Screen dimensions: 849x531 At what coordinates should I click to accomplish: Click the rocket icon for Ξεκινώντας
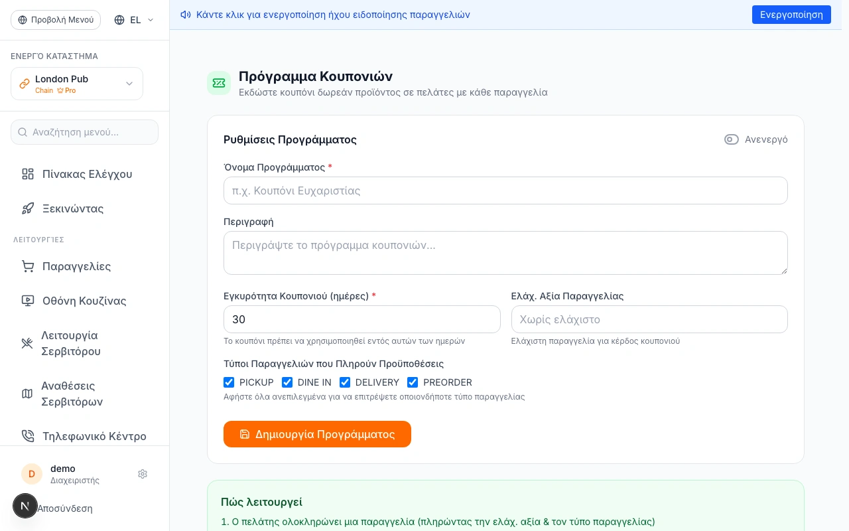click(x=28, y=208)
